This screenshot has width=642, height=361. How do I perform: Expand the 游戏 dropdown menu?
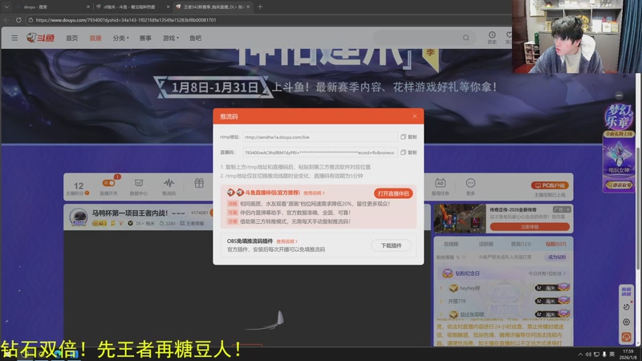pos(170,38)
